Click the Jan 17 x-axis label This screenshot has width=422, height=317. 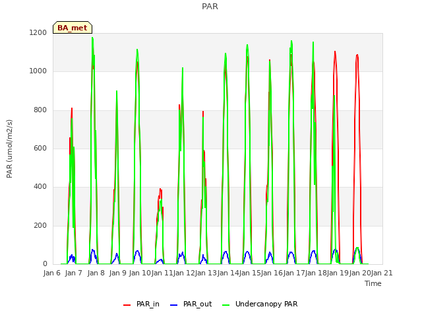point(294,273)
